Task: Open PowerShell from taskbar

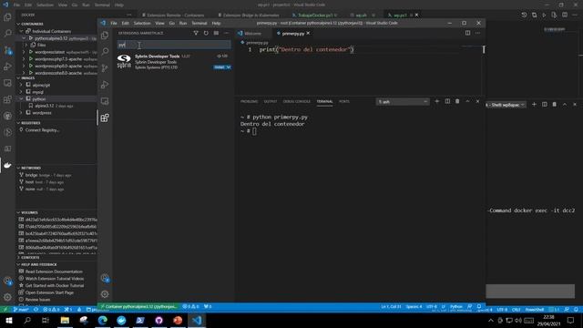Action: 140,320
